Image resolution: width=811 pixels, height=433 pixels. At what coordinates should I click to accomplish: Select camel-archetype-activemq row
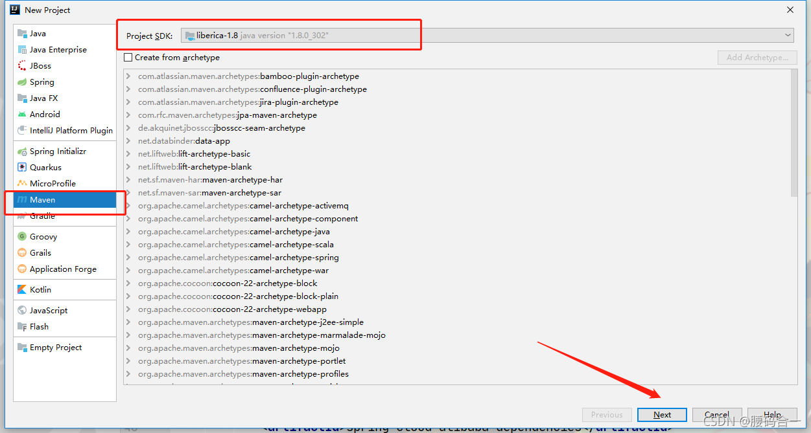[x=457, y=206]
